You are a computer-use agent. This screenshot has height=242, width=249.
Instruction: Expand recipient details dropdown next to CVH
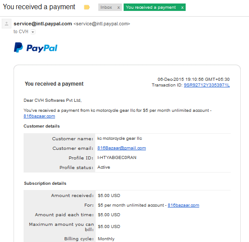33,32
